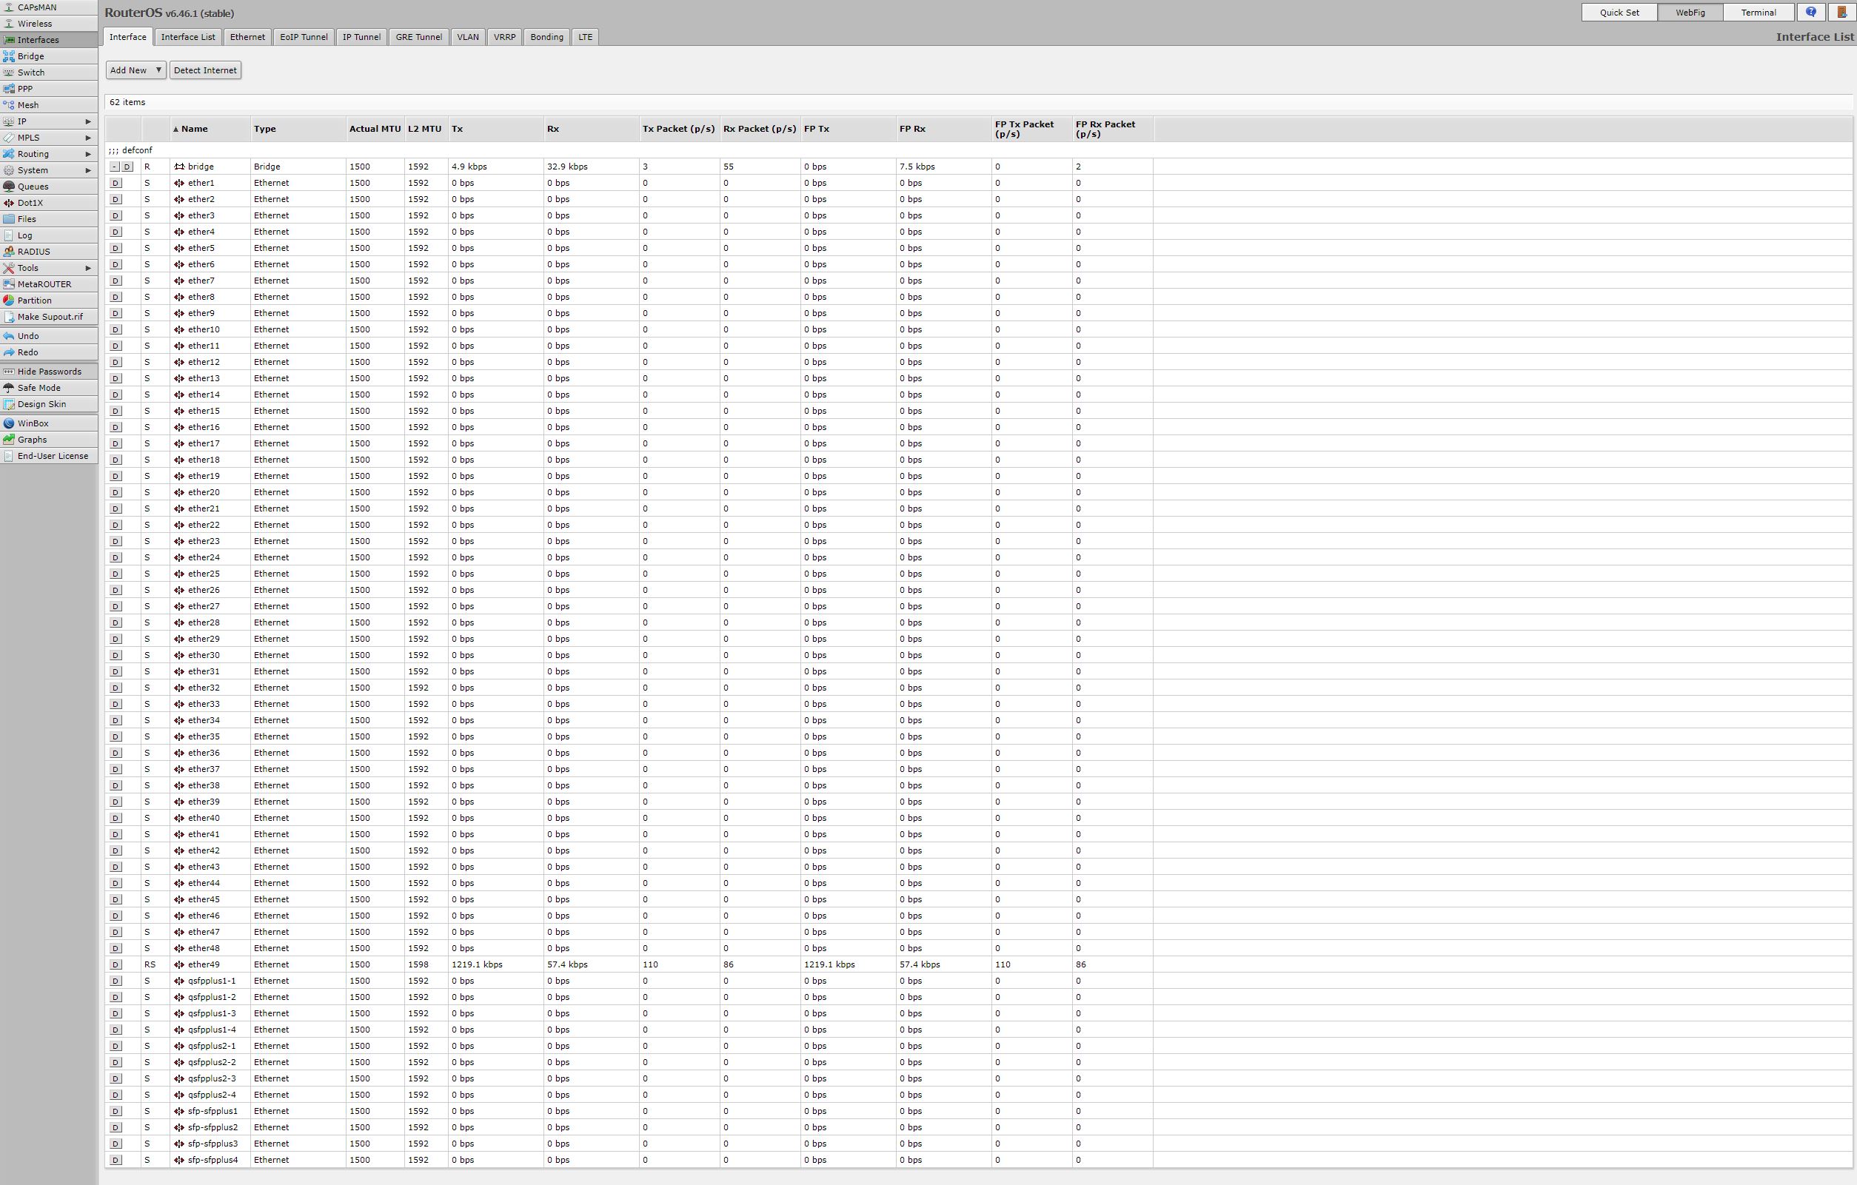Open the Terminal button in header

click(1759, 13)
